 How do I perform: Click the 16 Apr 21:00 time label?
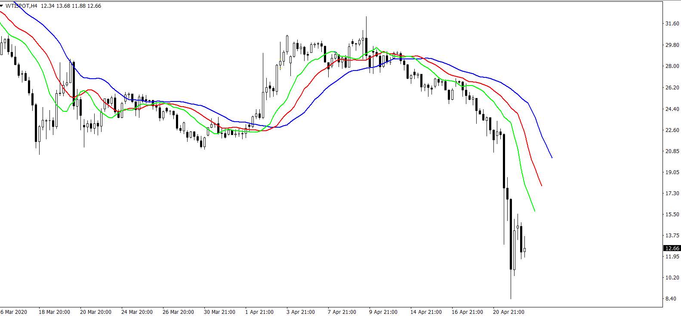point(467,312)
